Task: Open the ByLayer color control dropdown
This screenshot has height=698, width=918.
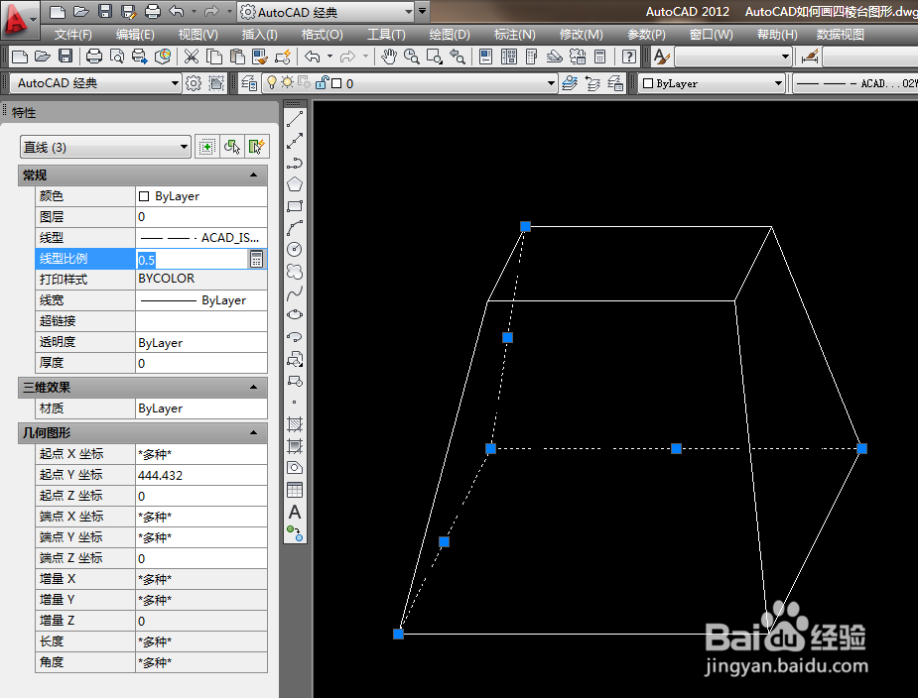Action: point(712,83)
